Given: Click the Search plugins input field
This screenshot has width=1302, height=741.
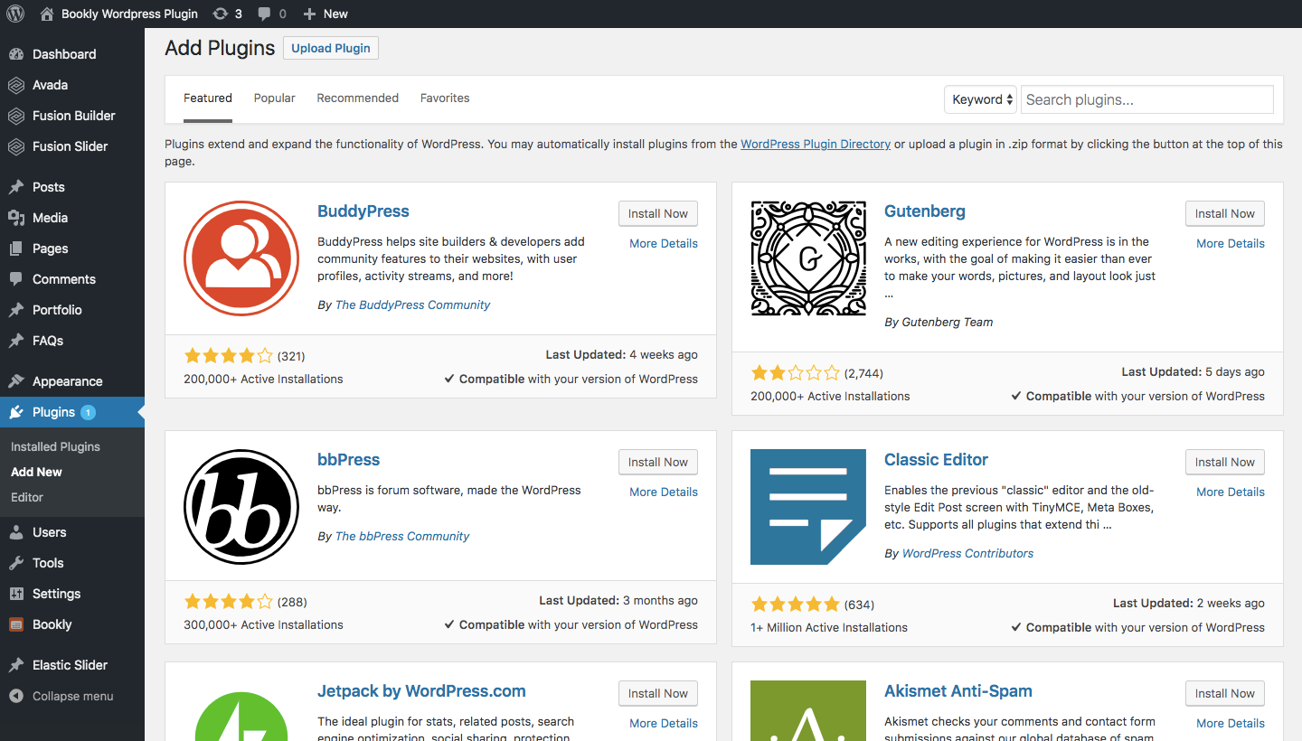Looking at the screenshot, I should (1147, 99).
